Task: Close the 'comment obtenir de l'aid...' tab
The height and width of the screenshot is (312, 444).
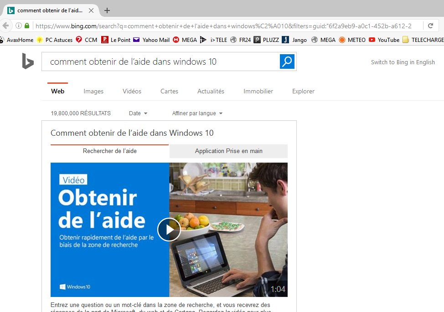Action: point(91,10)
